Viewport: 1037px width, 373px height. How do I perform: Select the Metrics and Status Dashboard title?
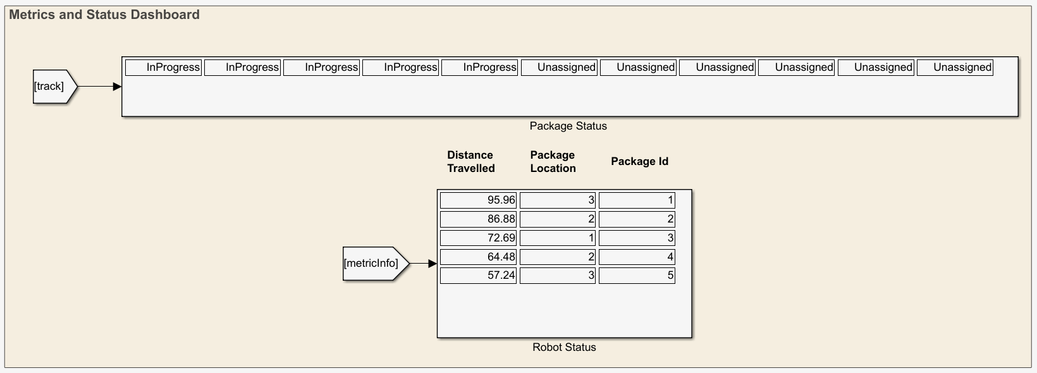pyautogui.click(x=104, y=15)
